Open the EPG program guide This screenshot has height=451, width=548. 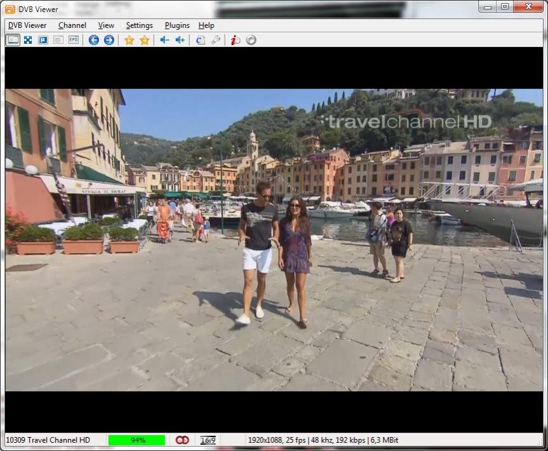pyautogui.click(x=74, y=40)
